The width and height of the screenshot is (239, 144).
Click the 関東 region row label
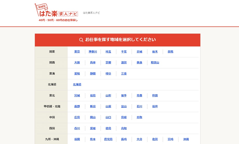click(x=52, y=52)
